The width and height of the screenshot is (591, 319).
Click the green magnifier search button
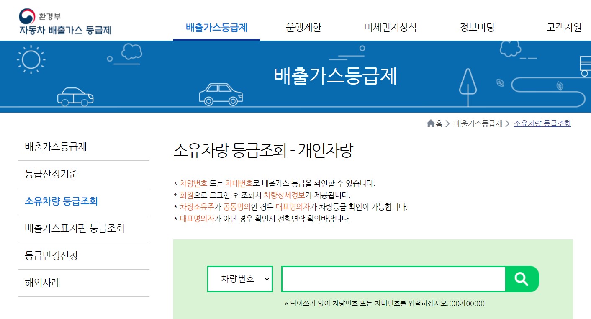pyautogui.click(x=522, y=279)
